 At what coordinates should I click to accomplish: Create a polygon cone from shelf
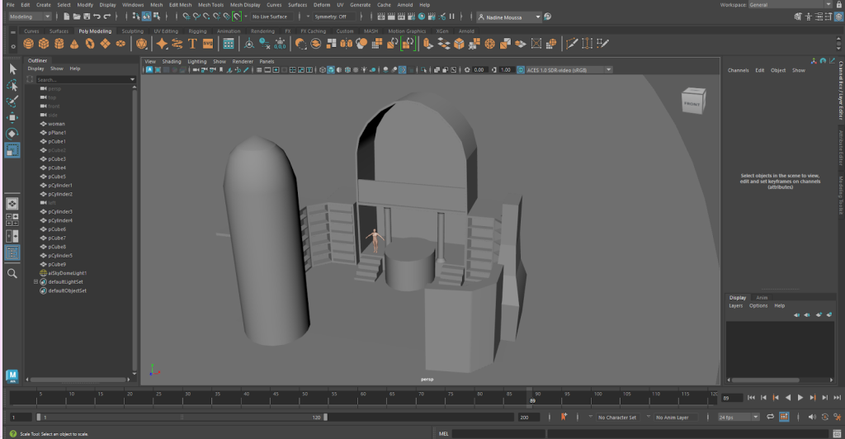74,44
